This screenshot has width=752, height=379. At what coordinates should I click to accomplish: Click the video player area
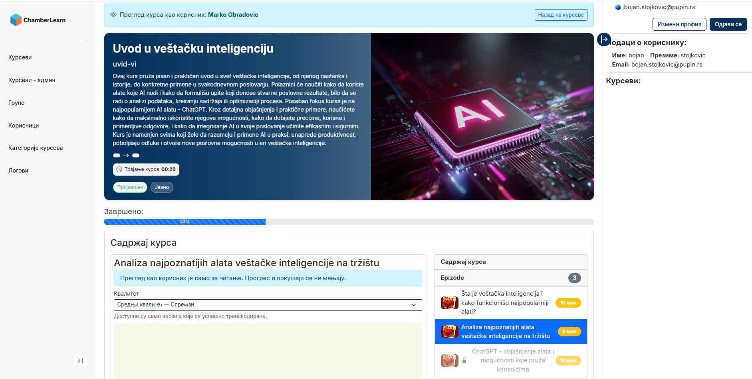pos(268,351)
